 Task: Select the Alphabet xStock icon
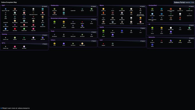click(x=6, y=29)
